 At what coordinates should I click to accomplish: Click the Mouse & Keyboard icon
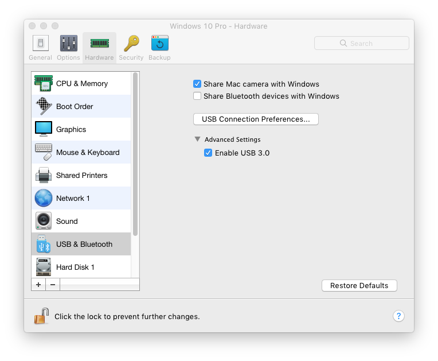pyautogui.click(x=44, y=152)
